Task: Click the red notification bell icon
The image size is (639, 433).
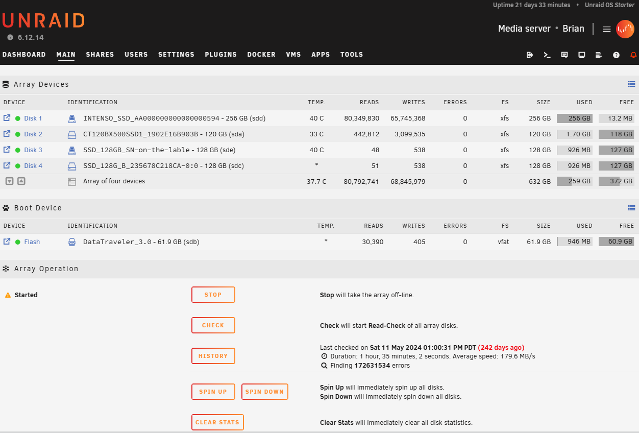Action: point(633,55)
